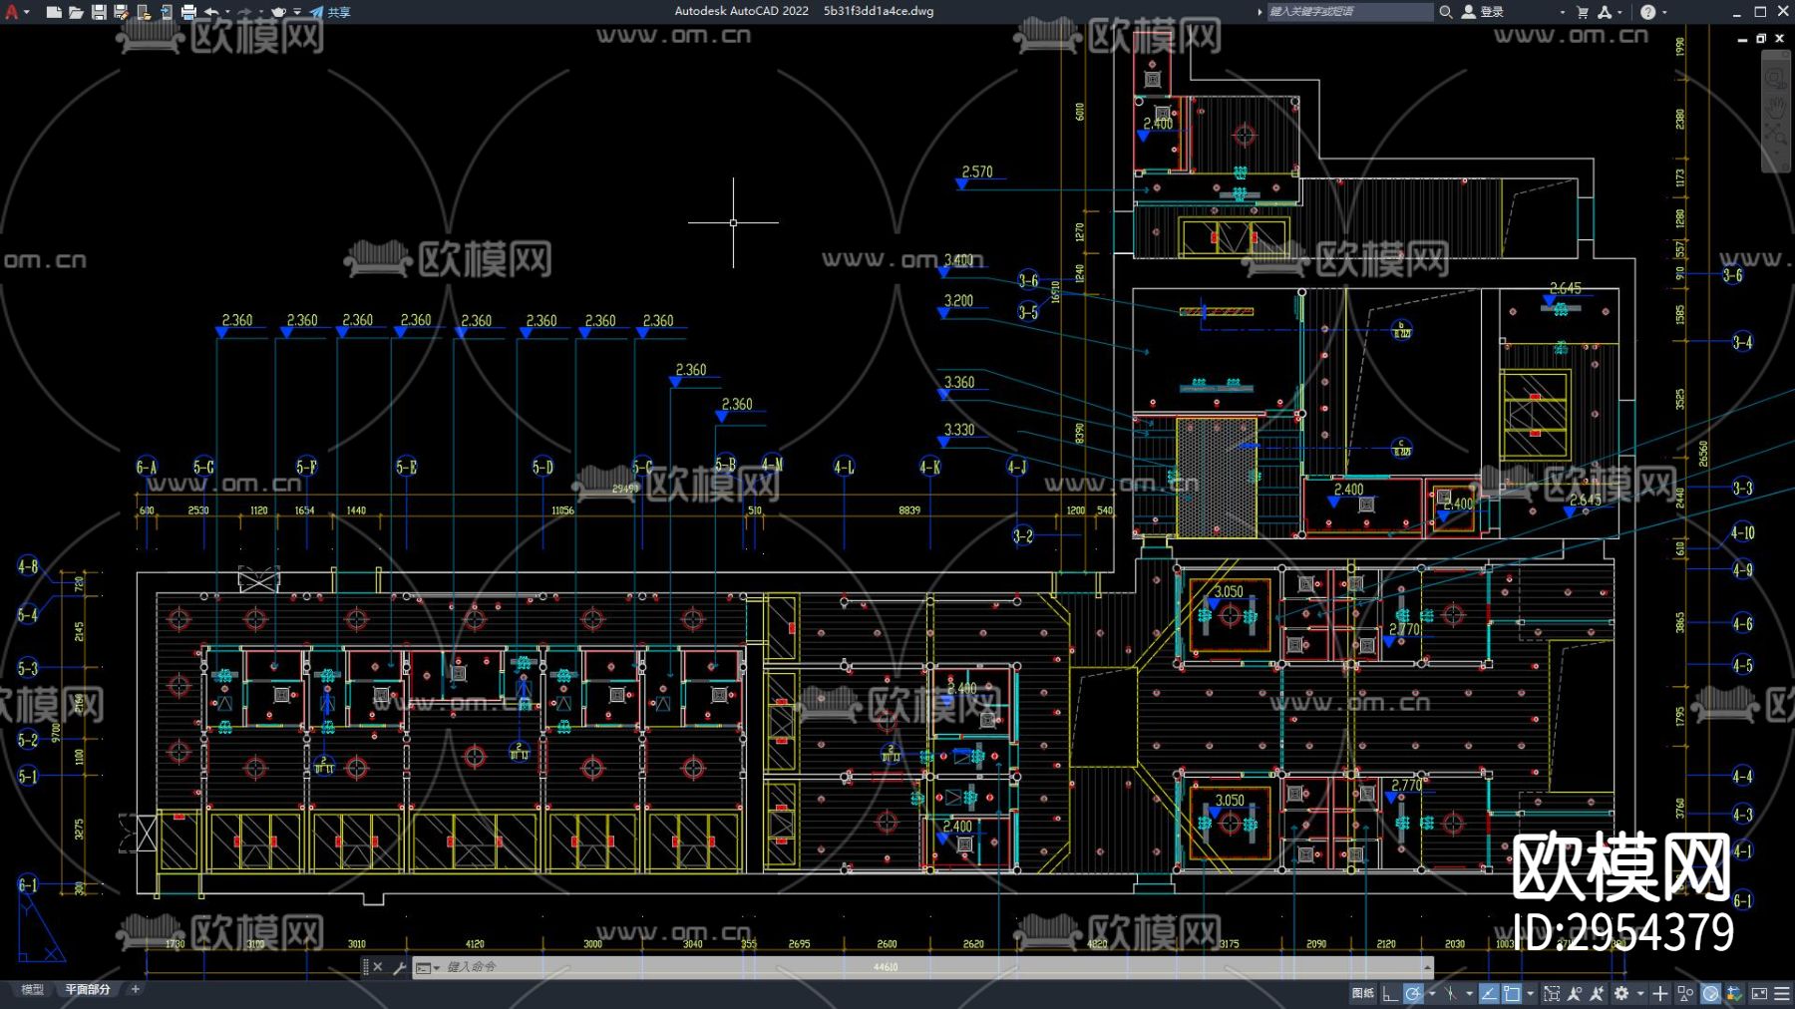Open the AutoCAD application menu (red A)
The width and height of the screenshot is (1795, 1009).
12,12
